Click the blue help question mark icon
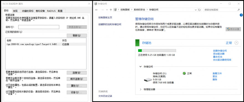The image size is (244, 102). (241, 15)
